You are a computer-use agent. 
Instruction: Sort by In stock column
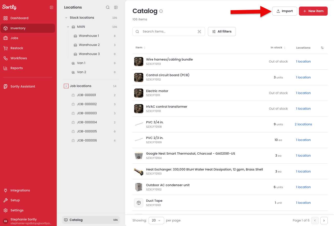pos(278,48)
